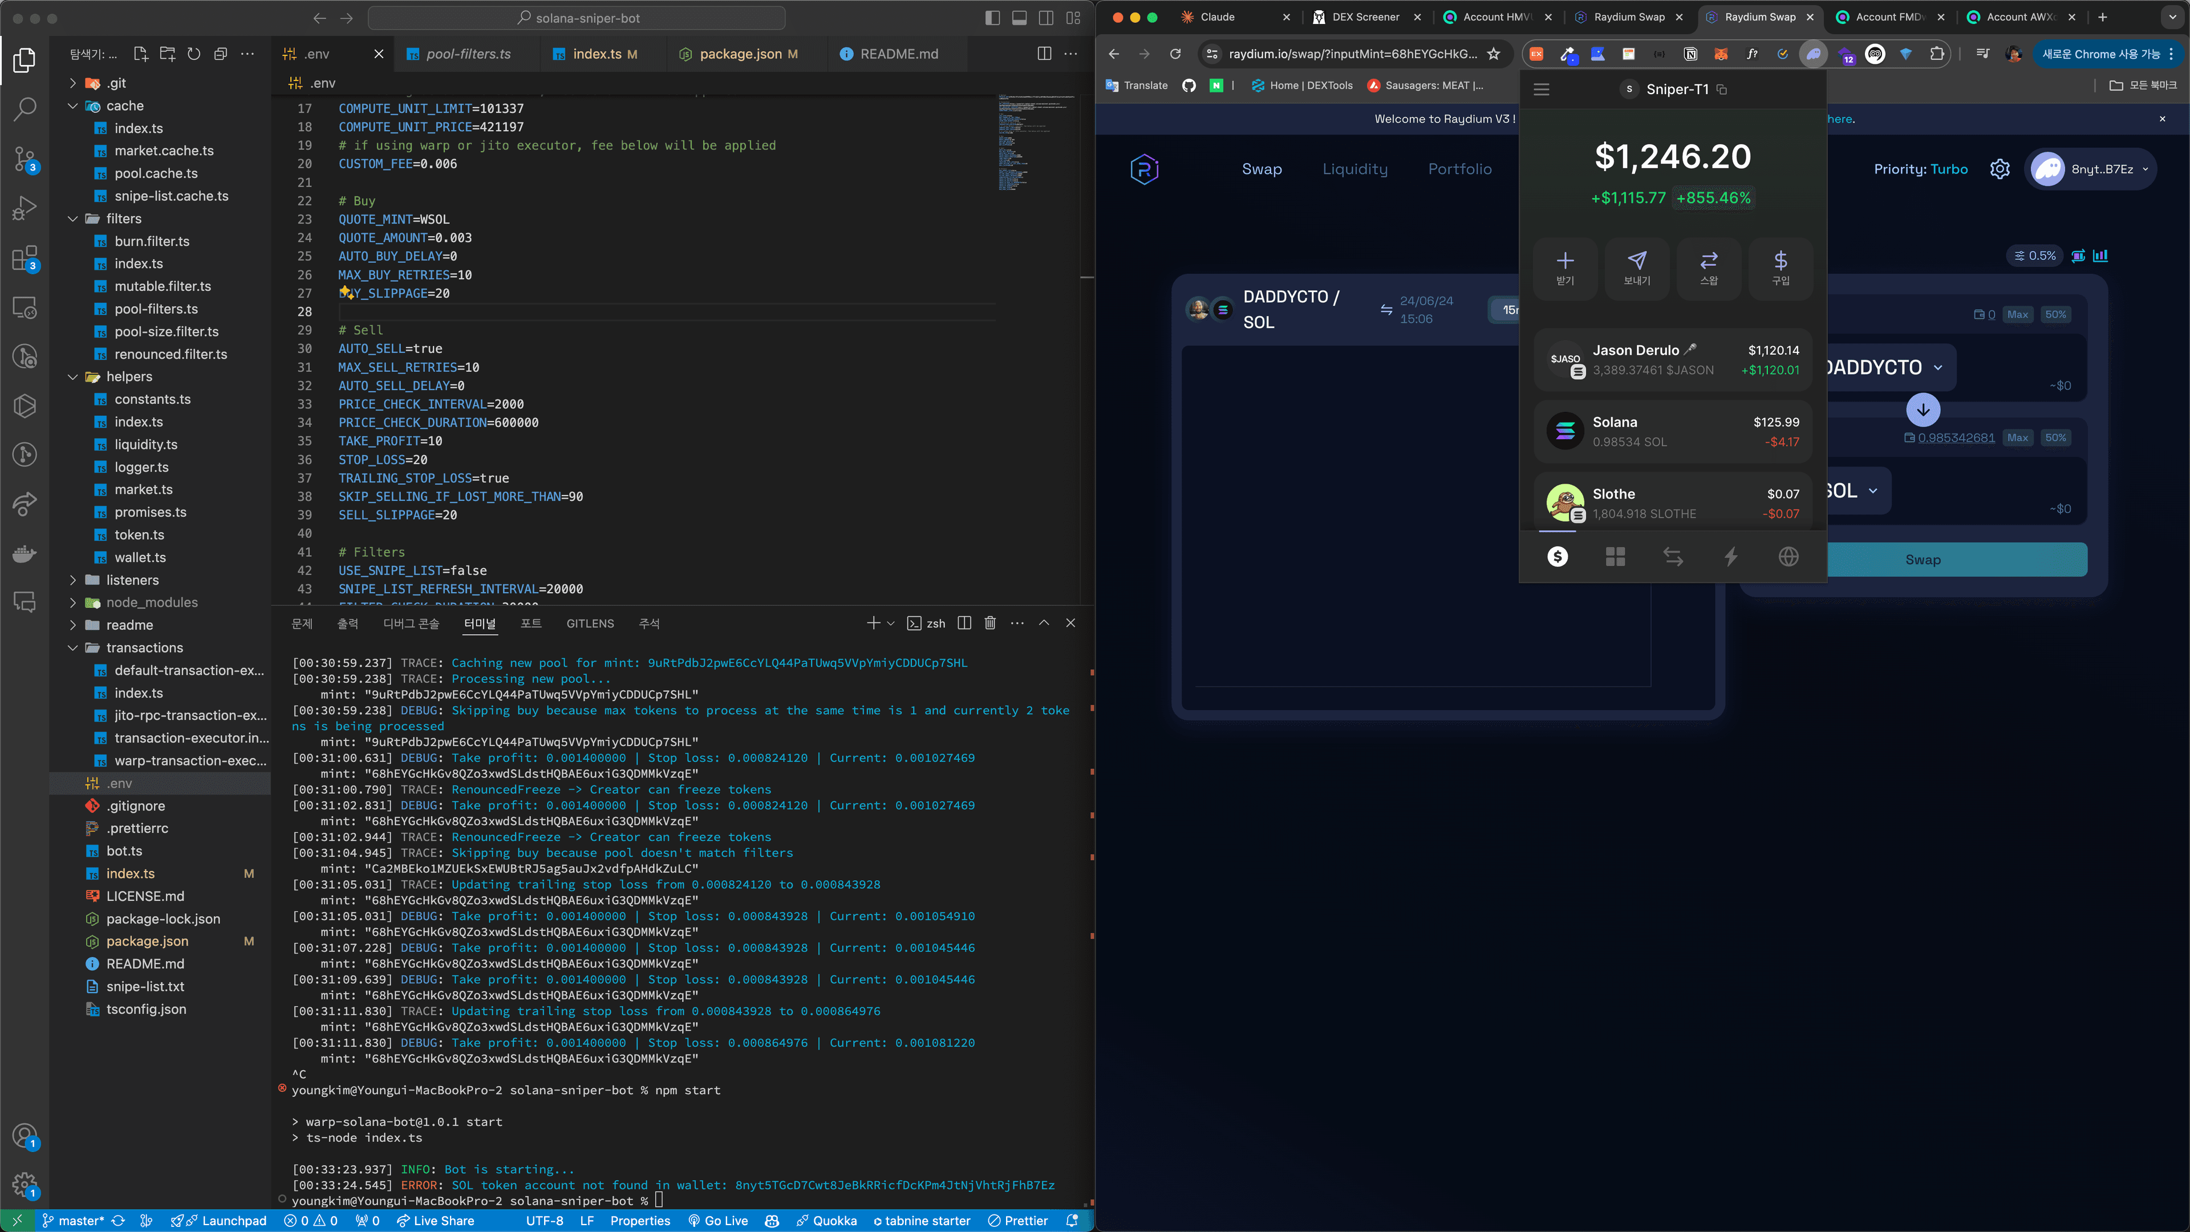Open the GITLENS panel tab

(589, 623)
